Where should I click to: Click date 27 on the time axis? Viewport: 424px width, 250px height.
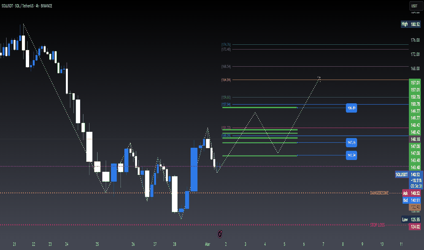click(155, 244)
